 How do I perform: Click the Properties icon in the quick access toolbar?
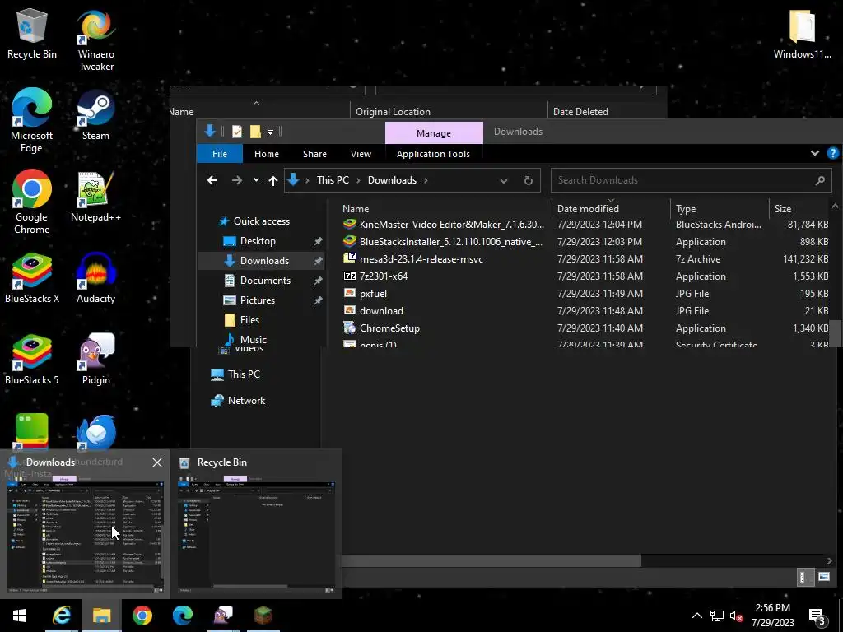pyautogui.click(x=236, y=131)
